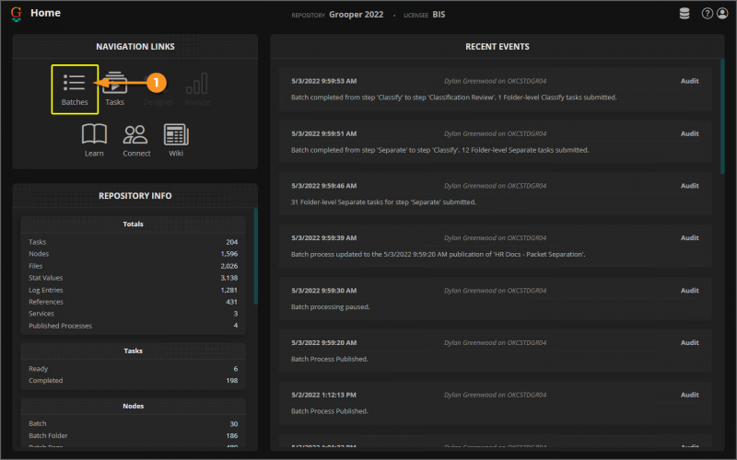The height and width of the screenshot is (460, 737).
Task: Open the help question mark icon
Action: (x=707, y=14)
